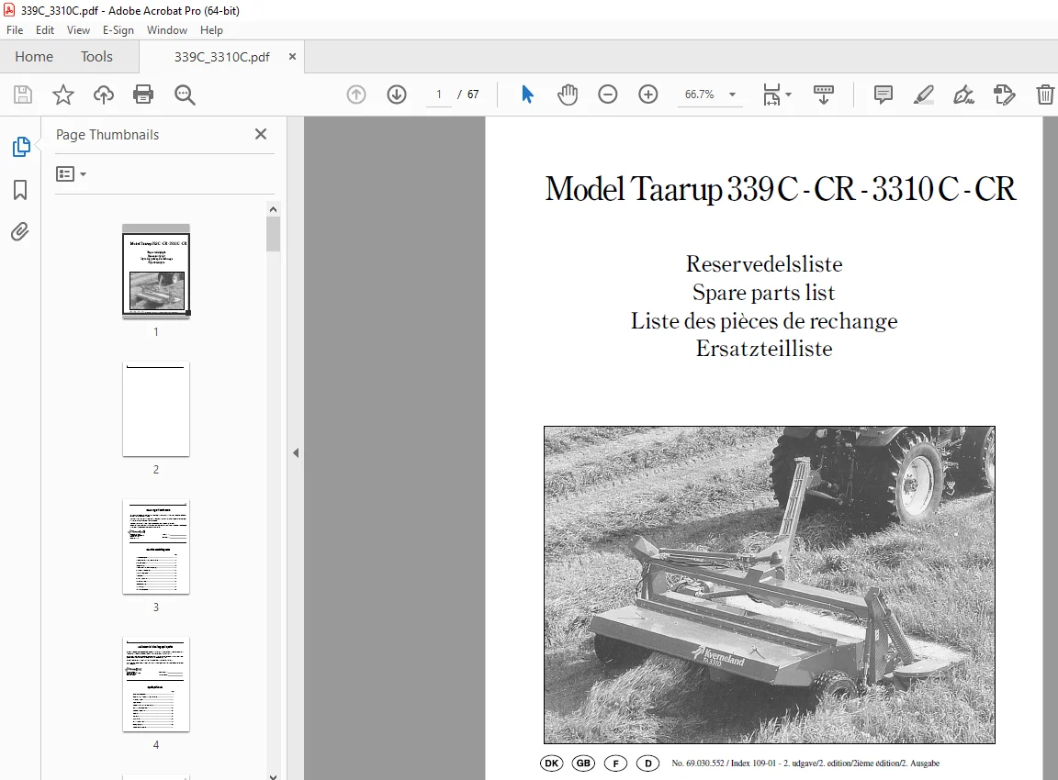
Task: Close the 339C_3310C.pdf tab
Action: 292,57
